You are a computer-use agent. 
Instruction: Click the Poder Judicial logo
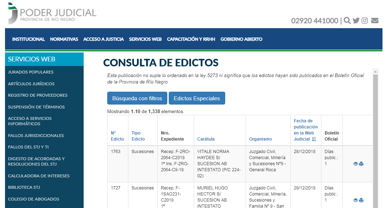pos(52,14)
